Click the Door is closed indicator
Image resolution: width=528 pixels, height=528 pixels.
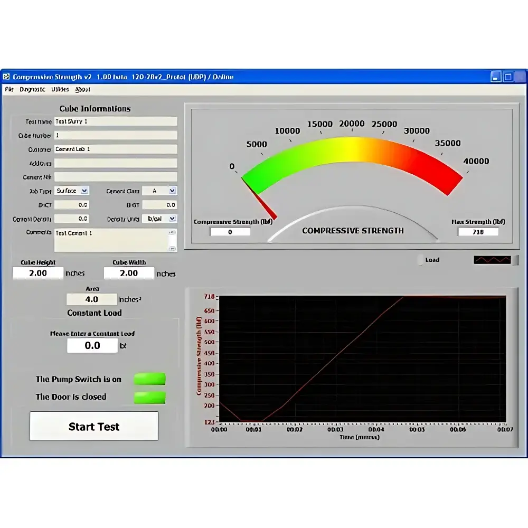pos(149,397)
